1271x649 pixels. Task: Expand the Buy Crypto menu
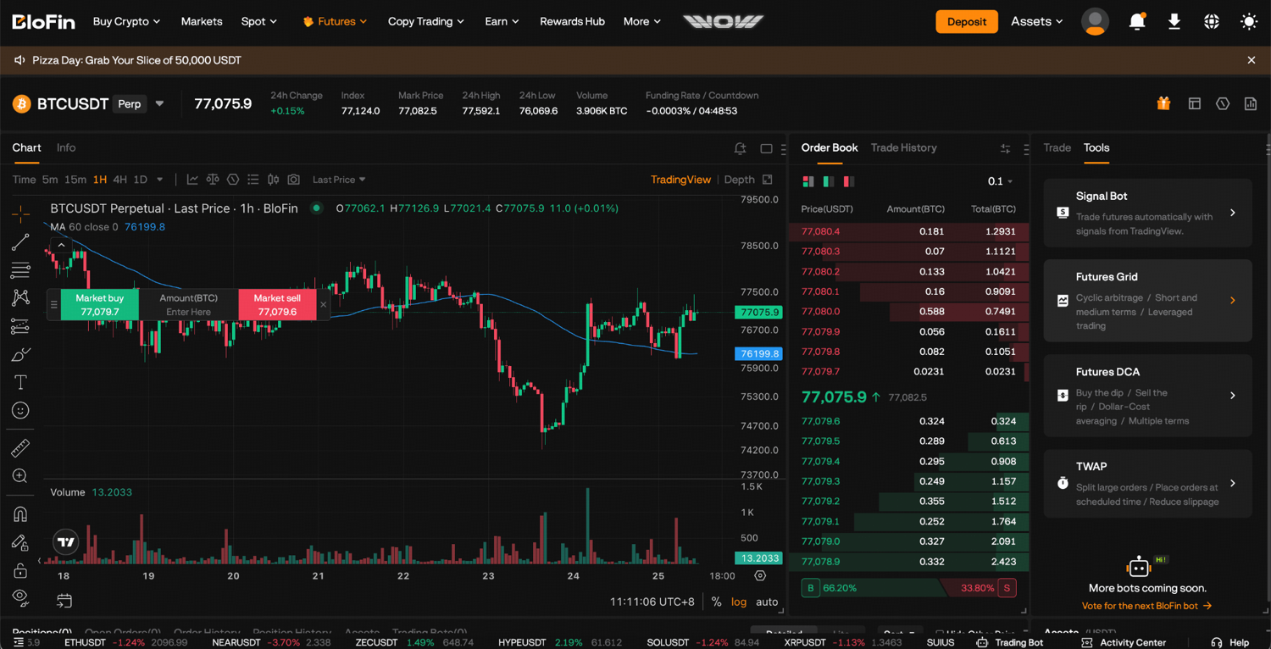(126, 21)
